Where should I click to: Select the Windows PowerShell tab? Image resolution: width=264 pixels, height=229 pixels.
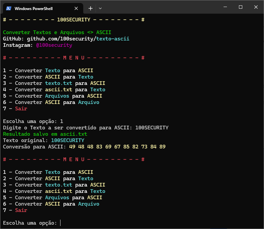pyautogui.click(x=43, y=8)
